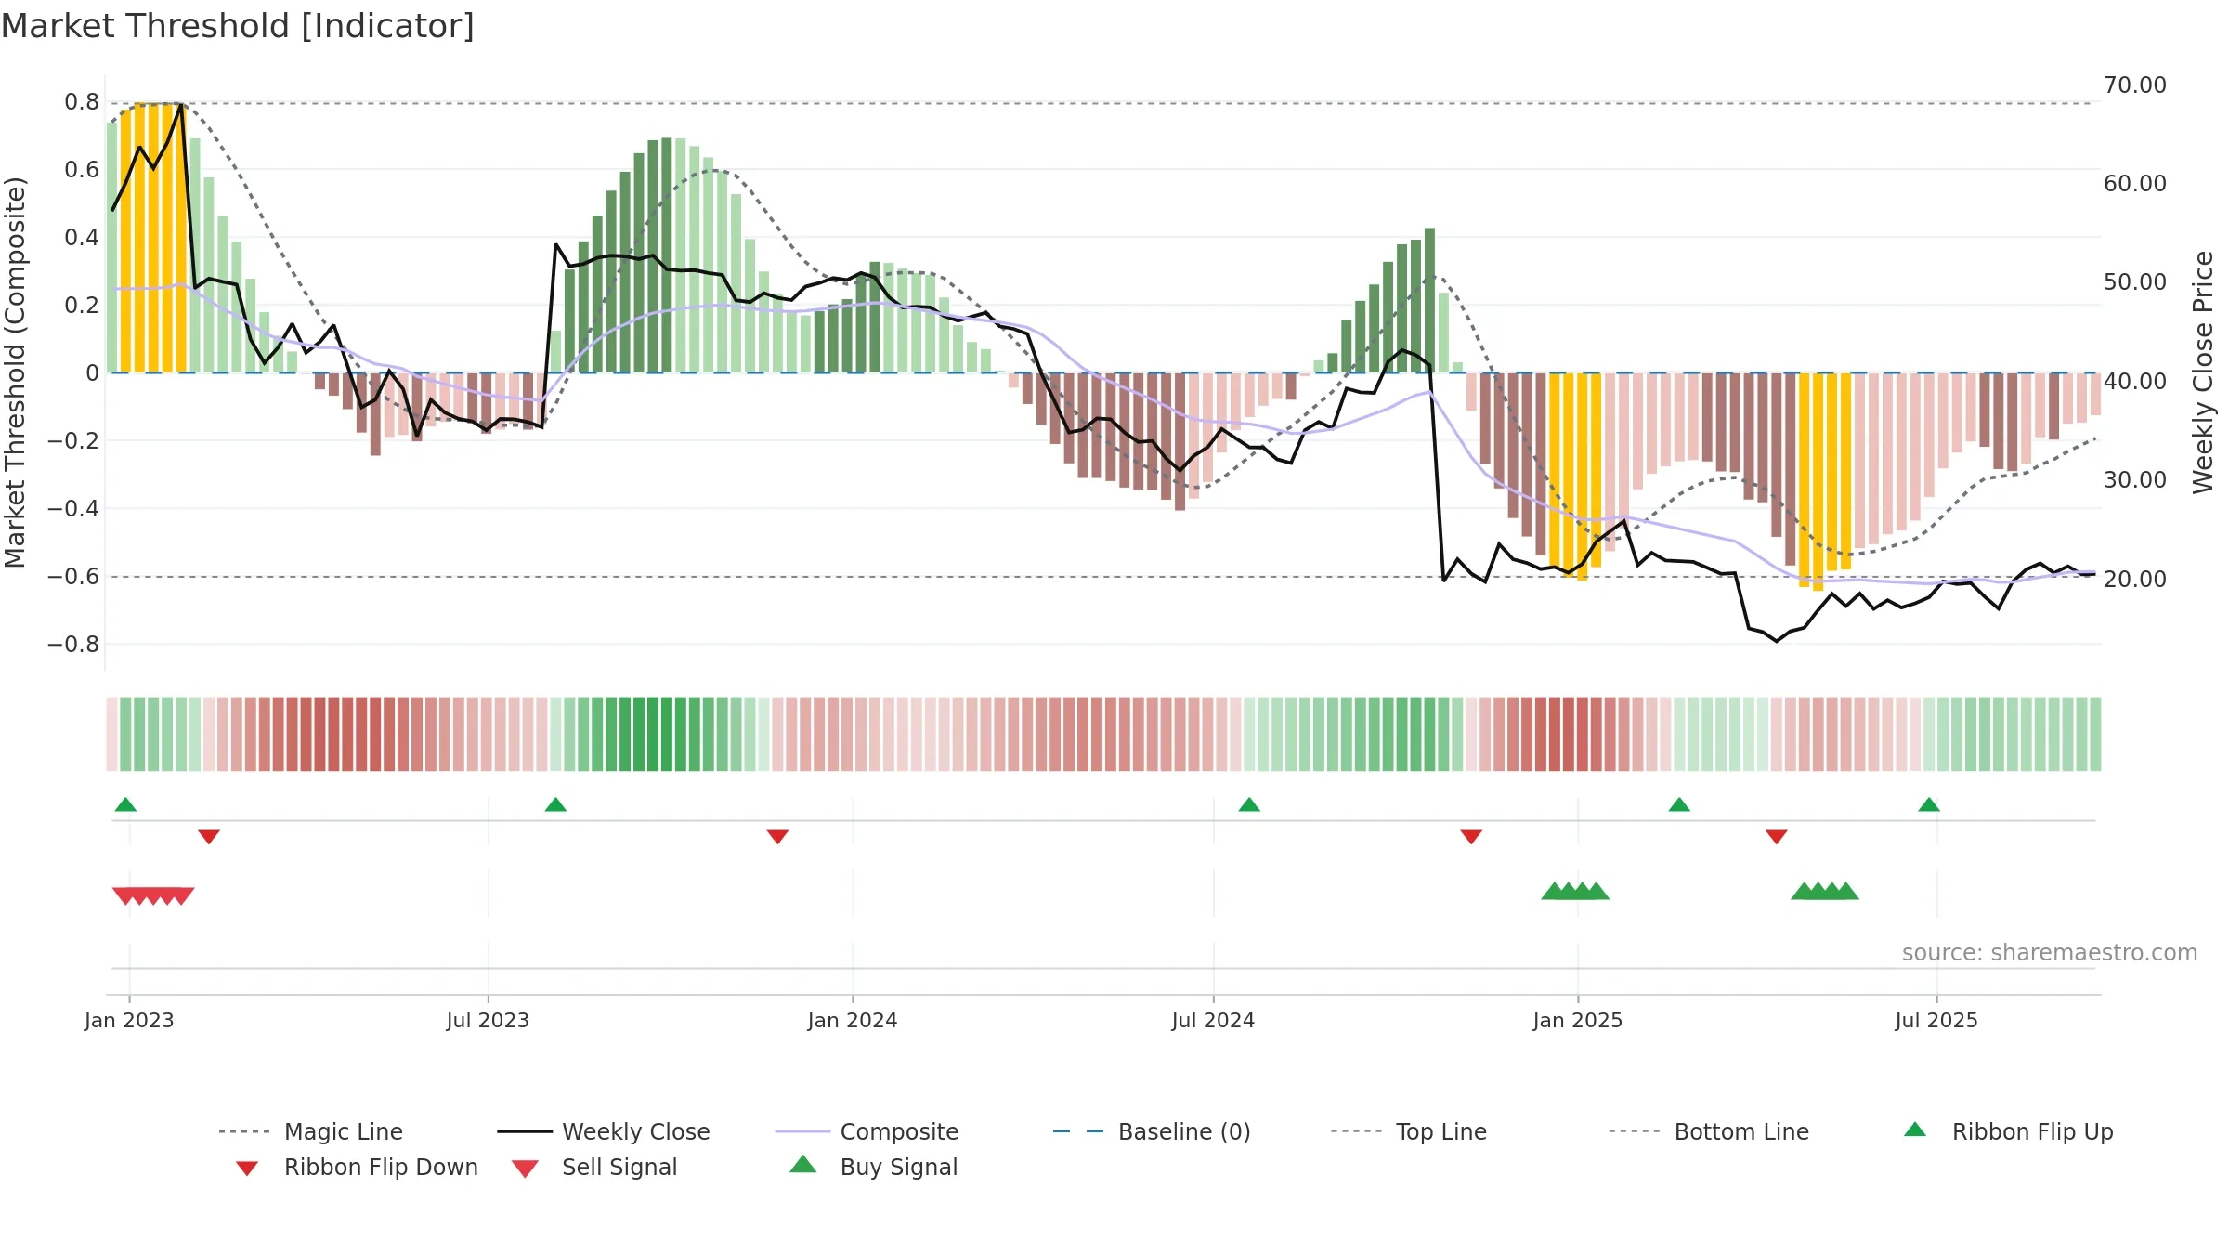Click the Market Threshold [Indicator] title
2229x1254 pixels.
(238, 26)
